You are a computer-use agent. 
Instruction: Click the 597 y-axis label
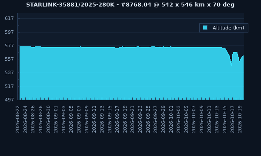click(9, 32)
